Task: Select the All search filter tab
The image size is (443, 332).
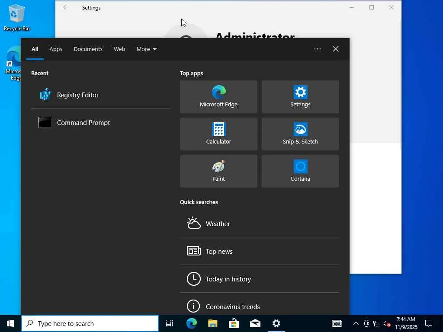Action: [x=35, y=49]
